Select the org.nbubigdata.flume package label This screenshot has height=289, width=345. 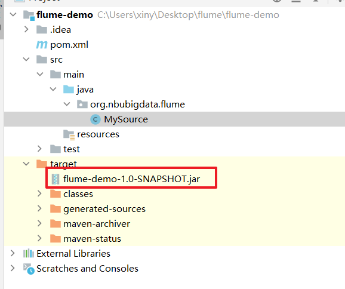[x=137, y=104]
